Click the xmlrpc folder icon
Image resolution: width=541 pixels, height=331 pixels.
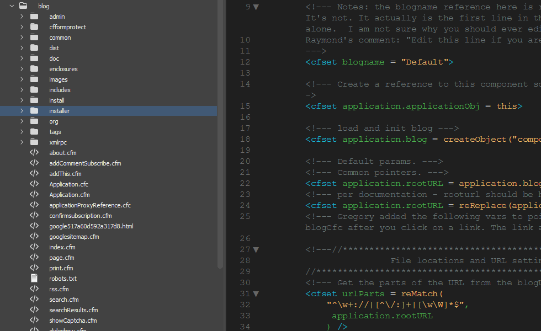tap(34, 142)
